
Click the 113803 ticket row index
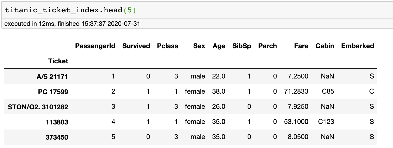tap(56, 122)
